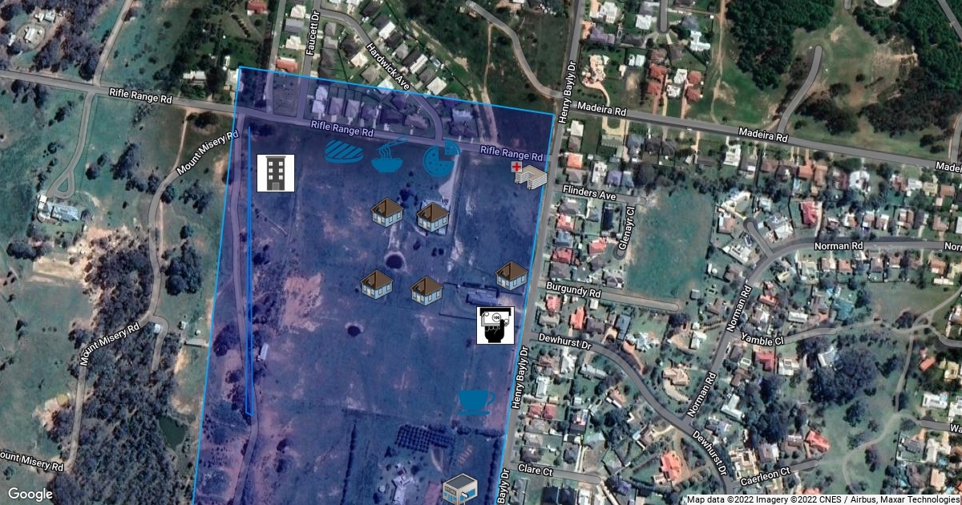The image size is (962, 505).
Task: Open the coffee cup cafe marker
Action: pos(476,400)
